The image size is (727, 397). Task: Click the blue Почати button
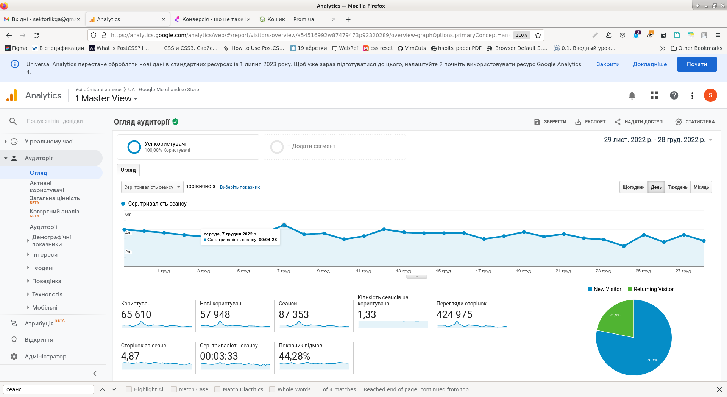(697, 64)
